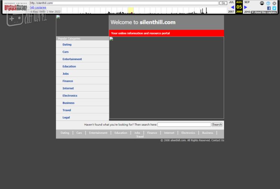Open the Wayback user account icon

coord(262,3)
